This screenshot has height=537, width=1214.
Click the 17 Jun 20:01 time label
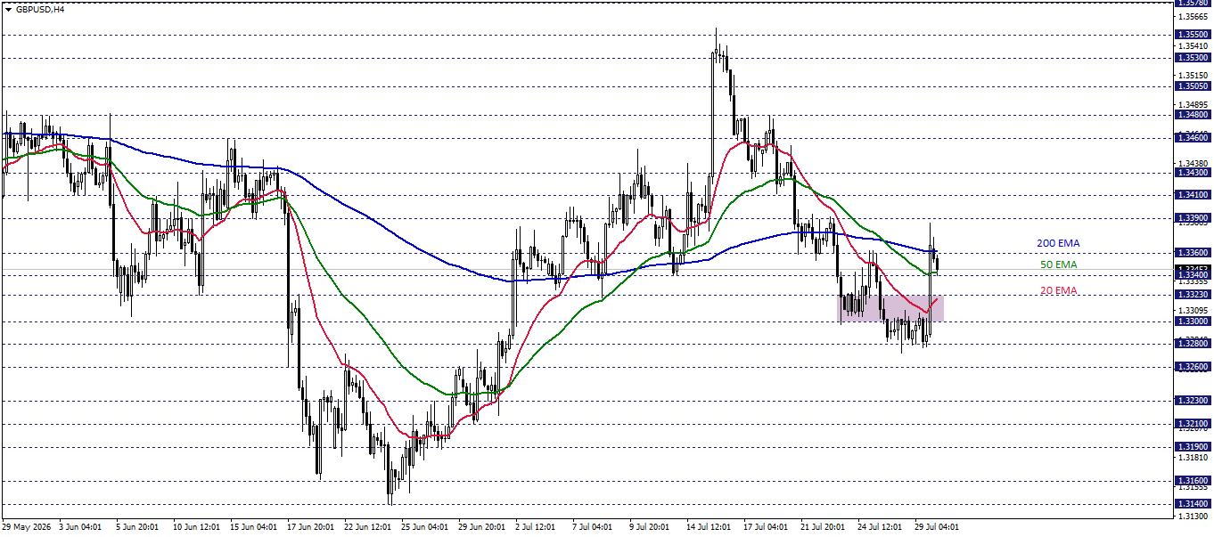tap(311, 527)
